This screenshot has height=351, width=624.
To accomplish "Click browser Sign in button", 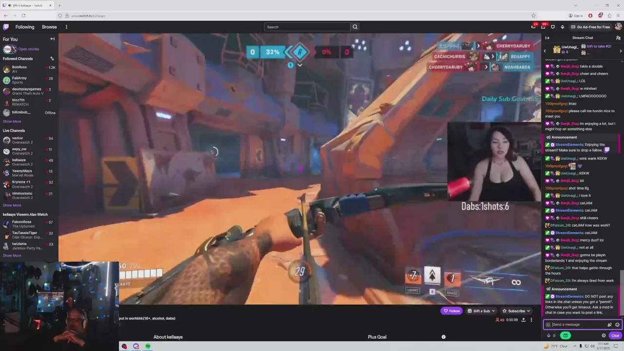I will click(x=576, y=16).
